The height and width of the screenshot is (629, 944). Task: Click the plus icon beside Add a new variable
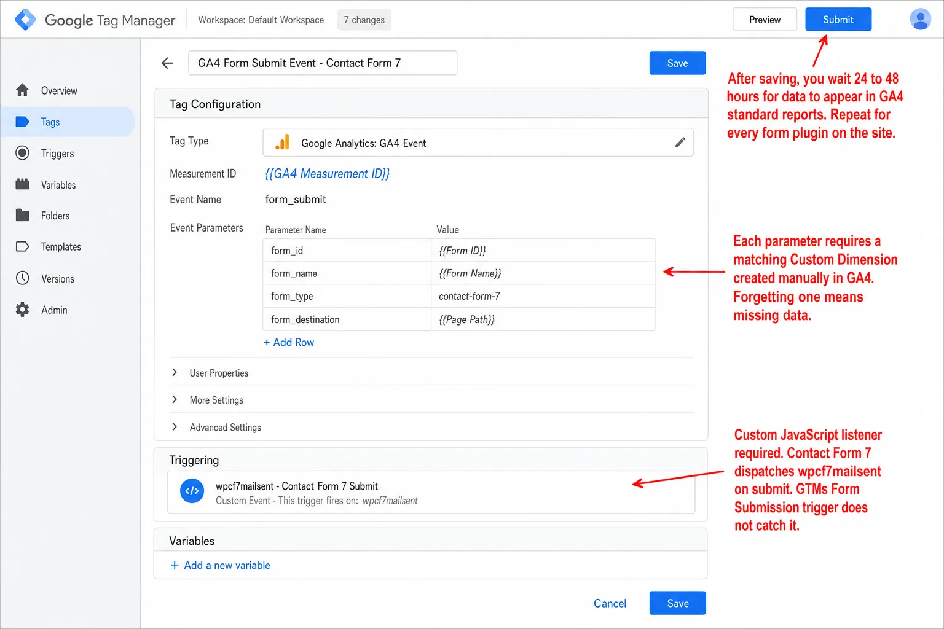[175, 565]
